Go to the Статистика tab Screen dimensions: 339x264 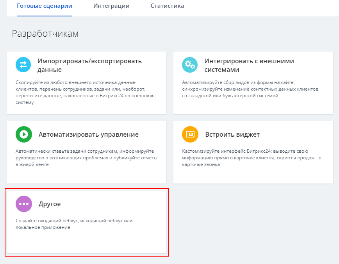tap(167, 6)
